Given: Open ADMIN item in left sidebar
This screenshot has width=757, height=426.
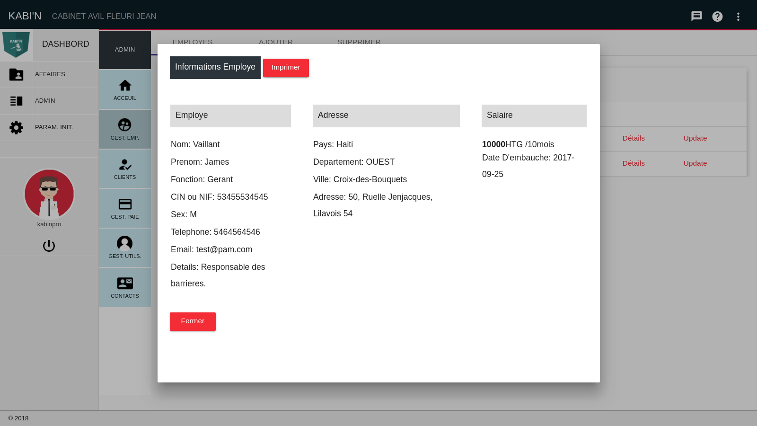Looking at the screenshot, I should coord(45,101).
